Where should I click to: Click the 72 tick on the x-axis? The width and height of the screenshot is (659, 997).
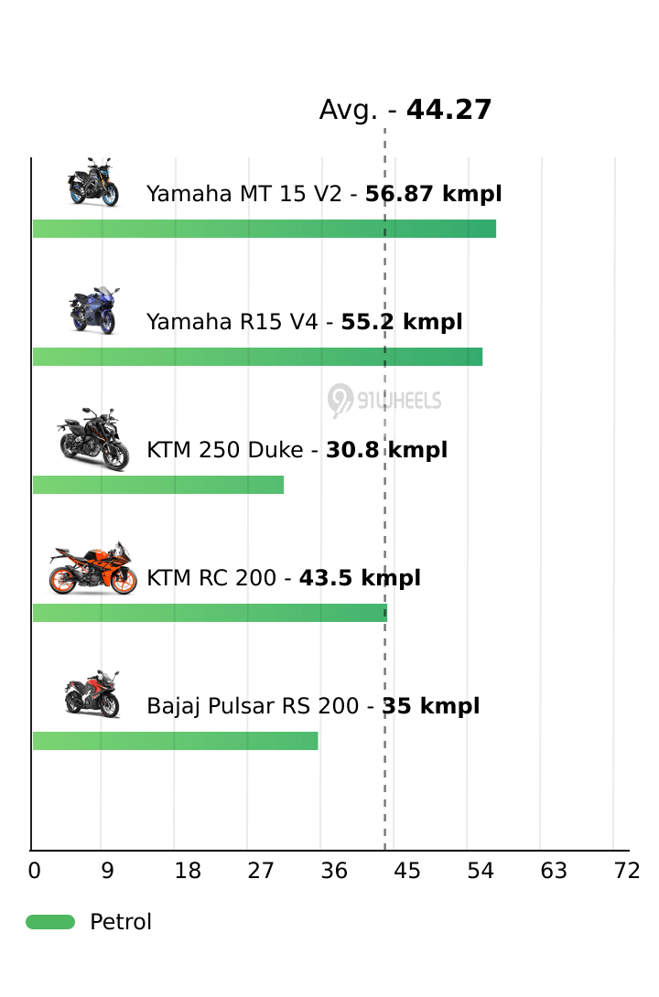point(627,871)
